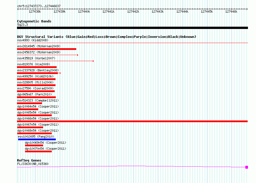Click the 127445k ruler tick label
256x183 pixels.
point(207,11)
